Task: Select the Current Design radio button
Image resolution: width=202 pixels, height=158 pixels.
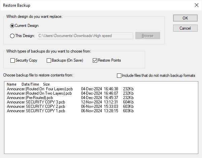Action: (x=12, y=26)
